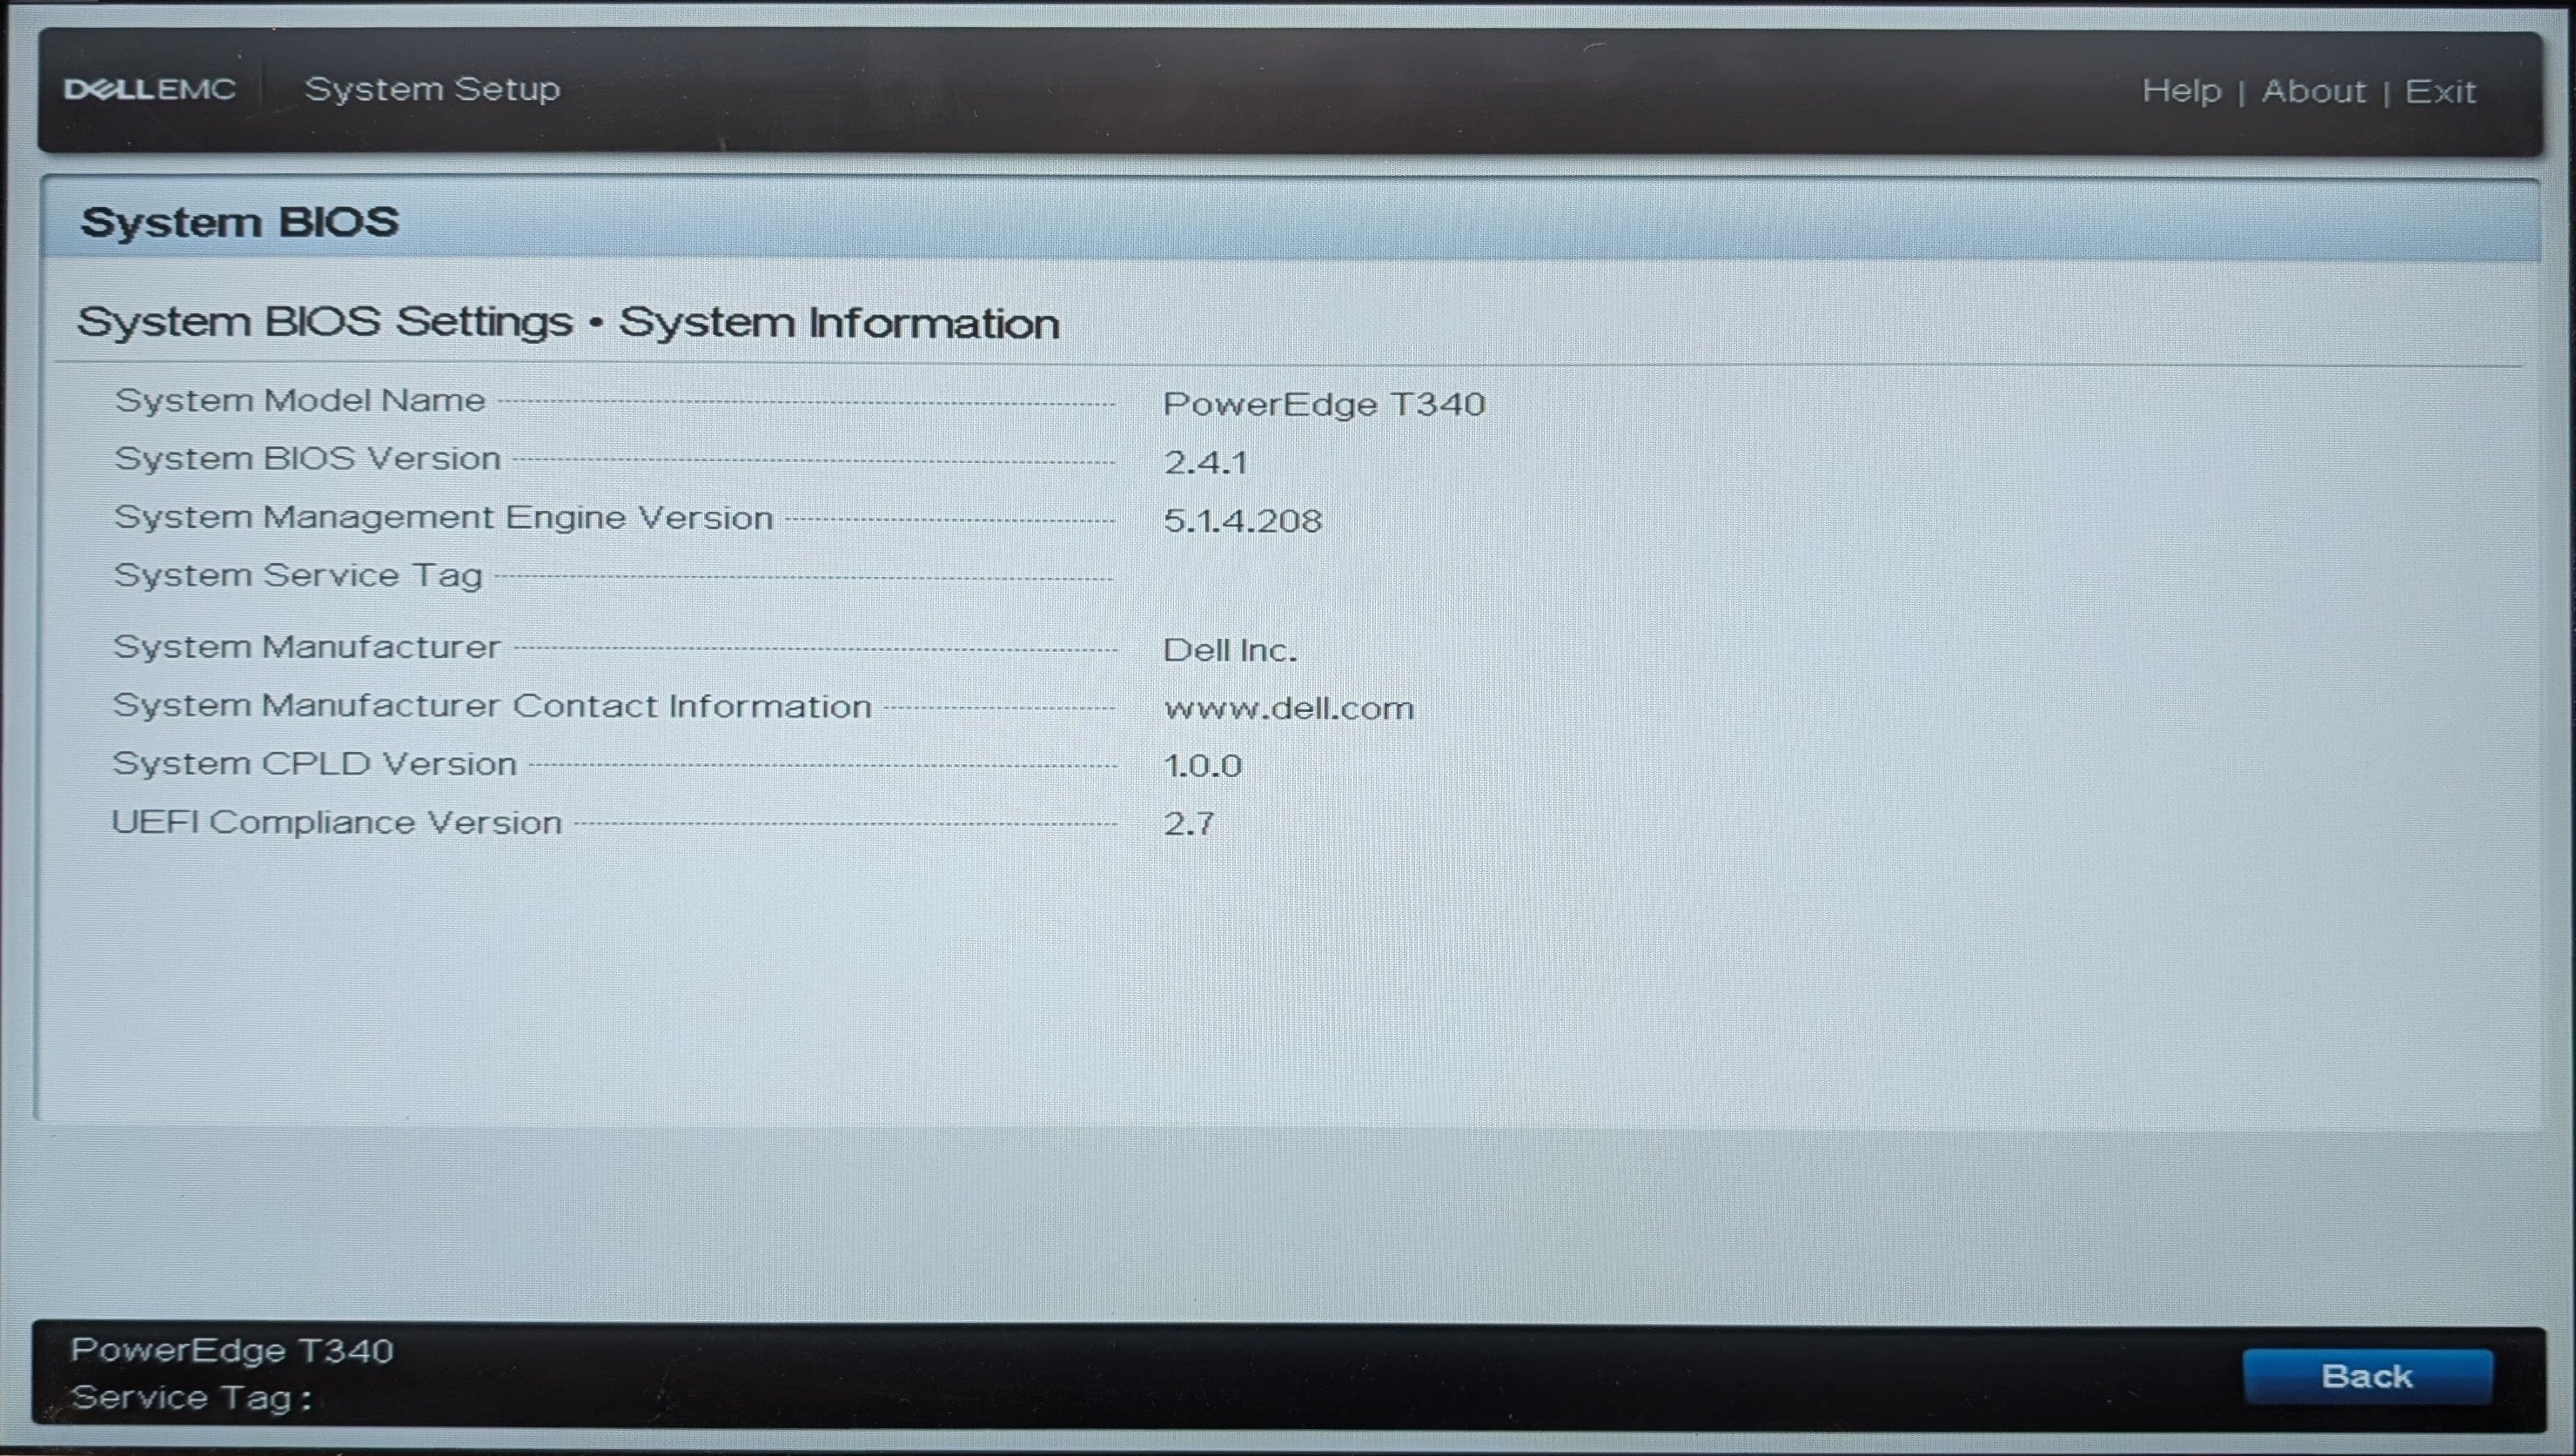Select the UEFI Compliance Version label
This screenshot has height=1456, width=2576.
point(337,822)
